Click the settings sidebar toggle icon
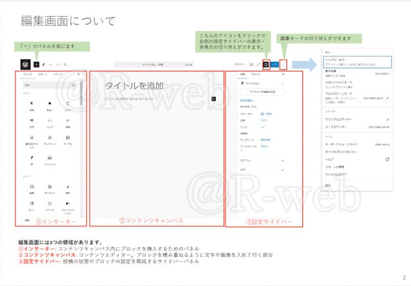The height and width of the screenshot is (286, 411). click(266, 64)
